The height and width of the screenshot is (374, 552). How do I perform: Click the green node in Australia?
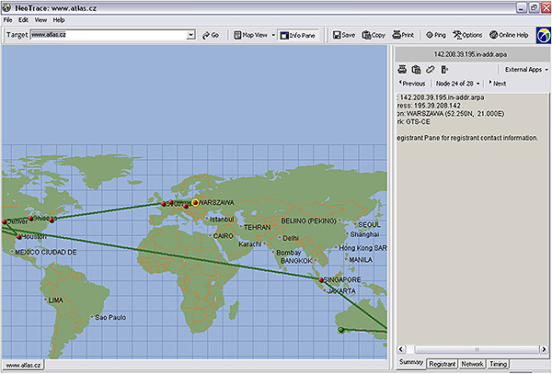[x=340, y=330]
